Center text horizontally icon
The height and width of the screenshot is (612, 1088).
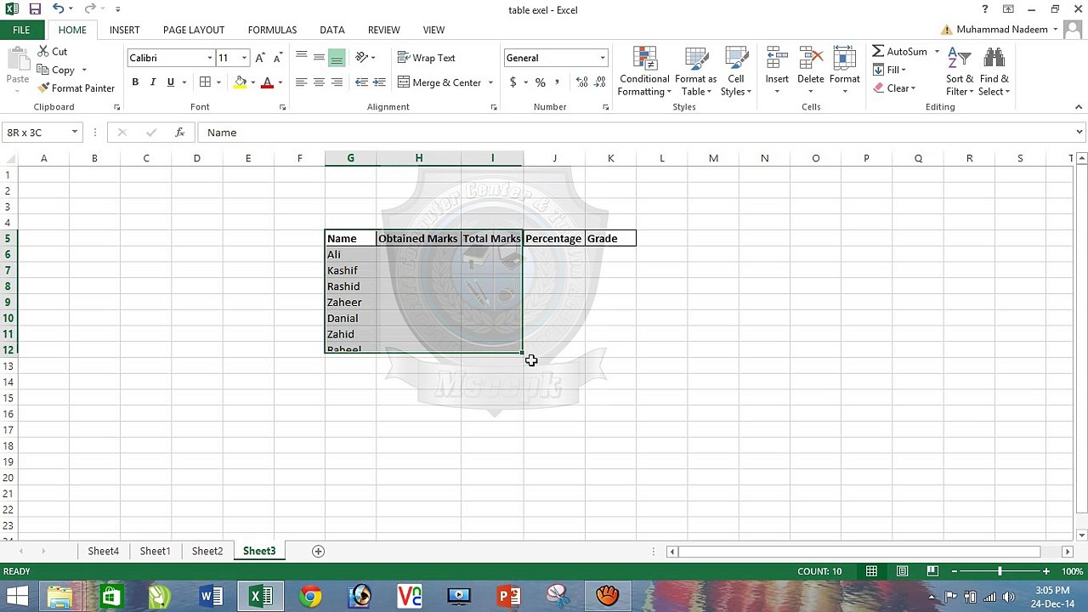pos(319,82)
